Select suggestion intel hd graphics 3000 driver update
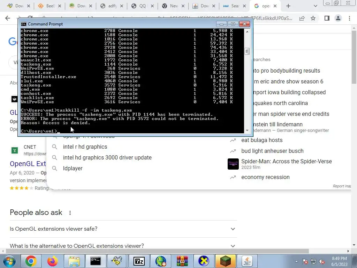 coord(107,157)
